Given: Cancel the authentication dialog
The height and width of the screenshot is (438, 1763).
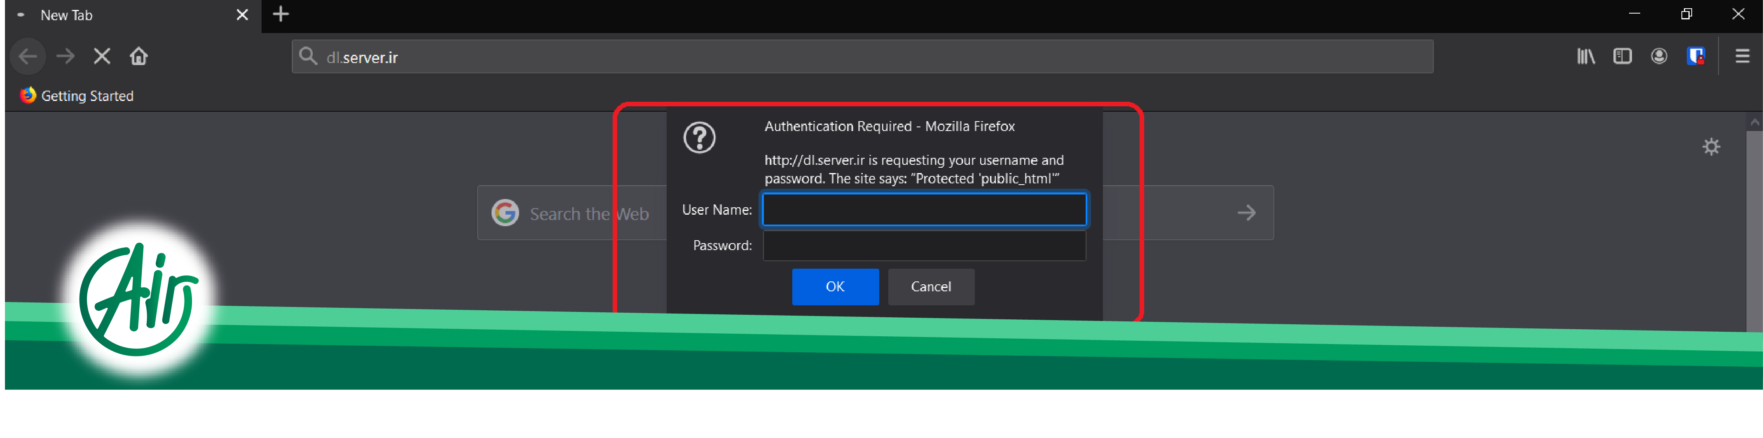Looking at the screenshot, I should (x=931, y=287).
